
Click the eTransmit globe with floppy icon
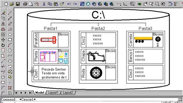pyautogui.click(x=106, y=4)
